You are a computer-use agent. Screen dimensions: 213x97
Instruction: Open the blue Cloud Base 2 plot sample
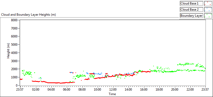tap(208, 10)
